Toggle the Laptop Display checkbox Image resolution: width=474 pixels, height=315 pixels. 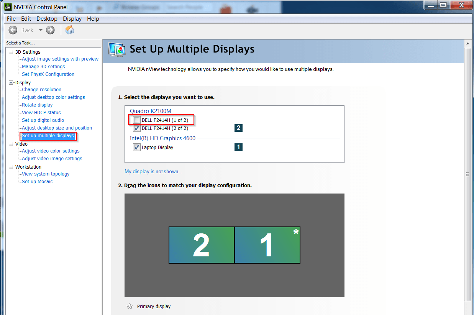pyautogui.click(x=137, y=147)
